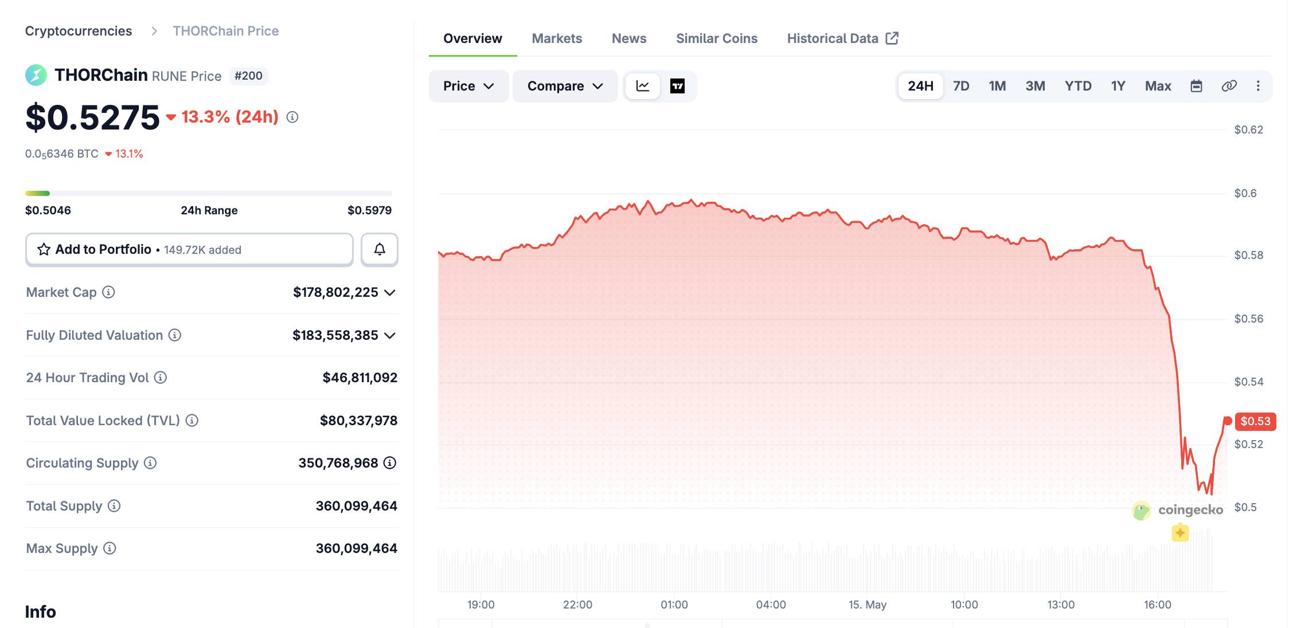Open the Compare dropdown
This screenshot has height=628, width=1289.
coord(565,86)
